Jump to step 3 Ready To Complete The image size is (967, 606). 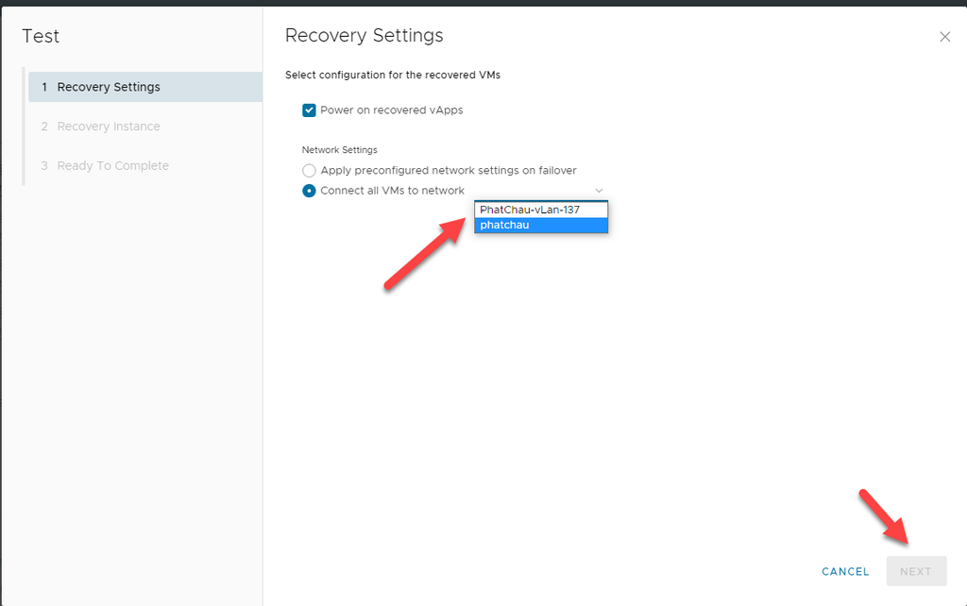click(x=112, y=166)
